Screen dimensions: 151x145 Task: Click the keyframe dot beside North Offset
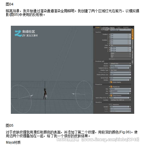109,98
